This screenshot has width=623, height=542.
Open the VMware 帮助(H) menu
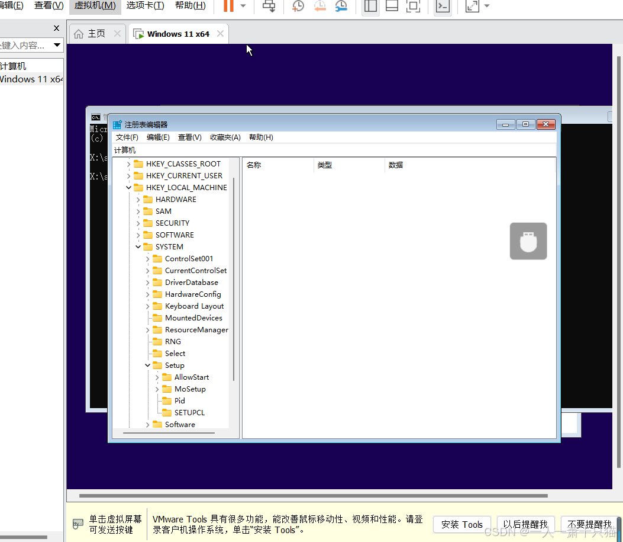(191, 5)
